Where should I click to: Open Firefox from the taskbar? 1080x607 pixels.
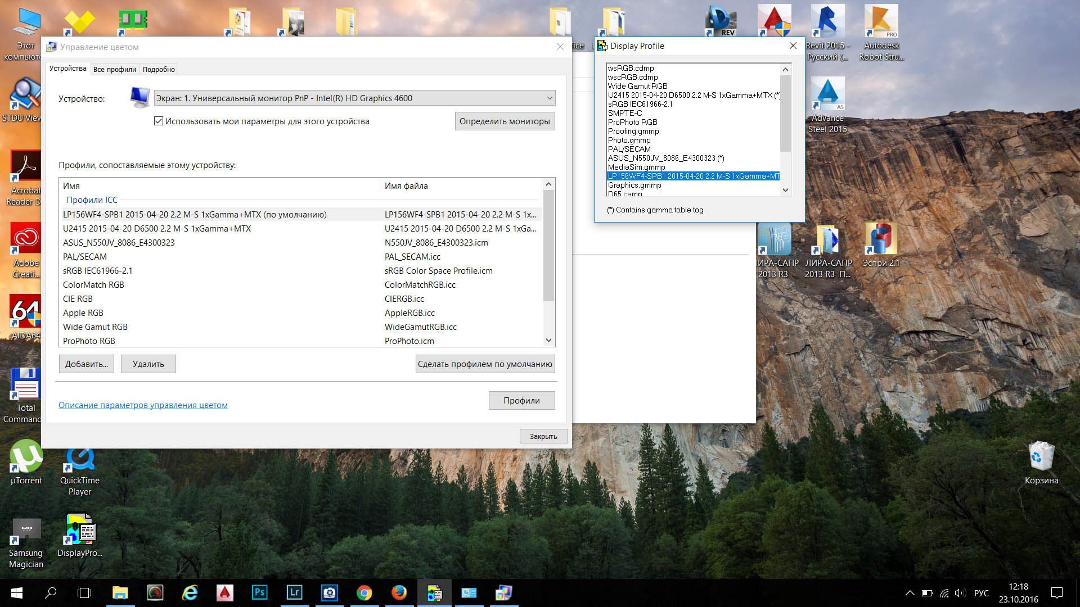[399, 592]
